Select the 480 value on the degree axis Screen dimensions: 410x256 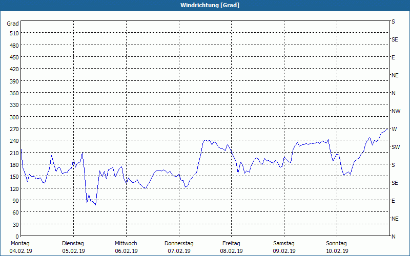[14, 46]
